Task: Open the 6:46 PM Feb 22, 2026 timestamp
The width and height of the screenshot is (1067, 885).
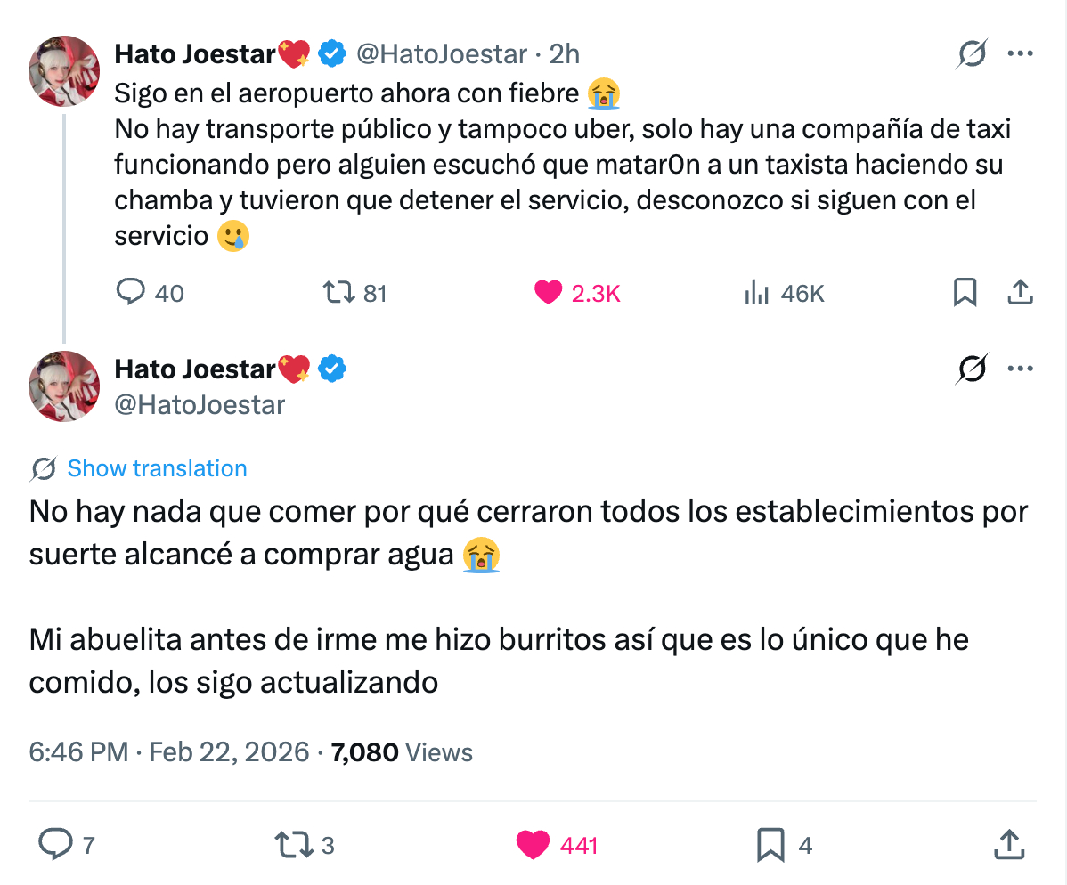Action: pyautogui.click(x=169, y=753)
